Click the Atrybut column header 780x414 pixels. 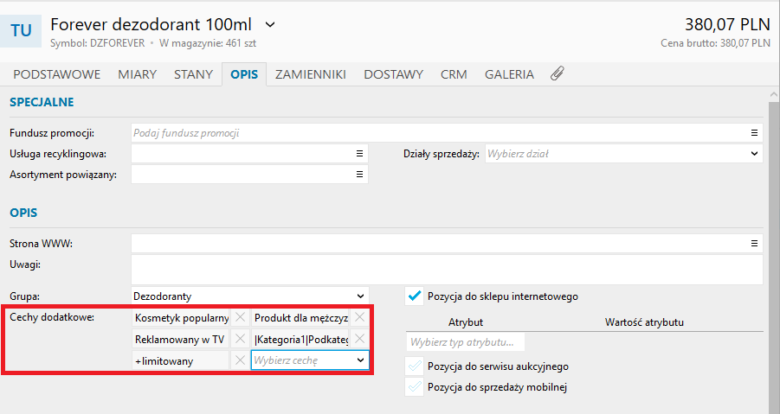pos(466,322)
